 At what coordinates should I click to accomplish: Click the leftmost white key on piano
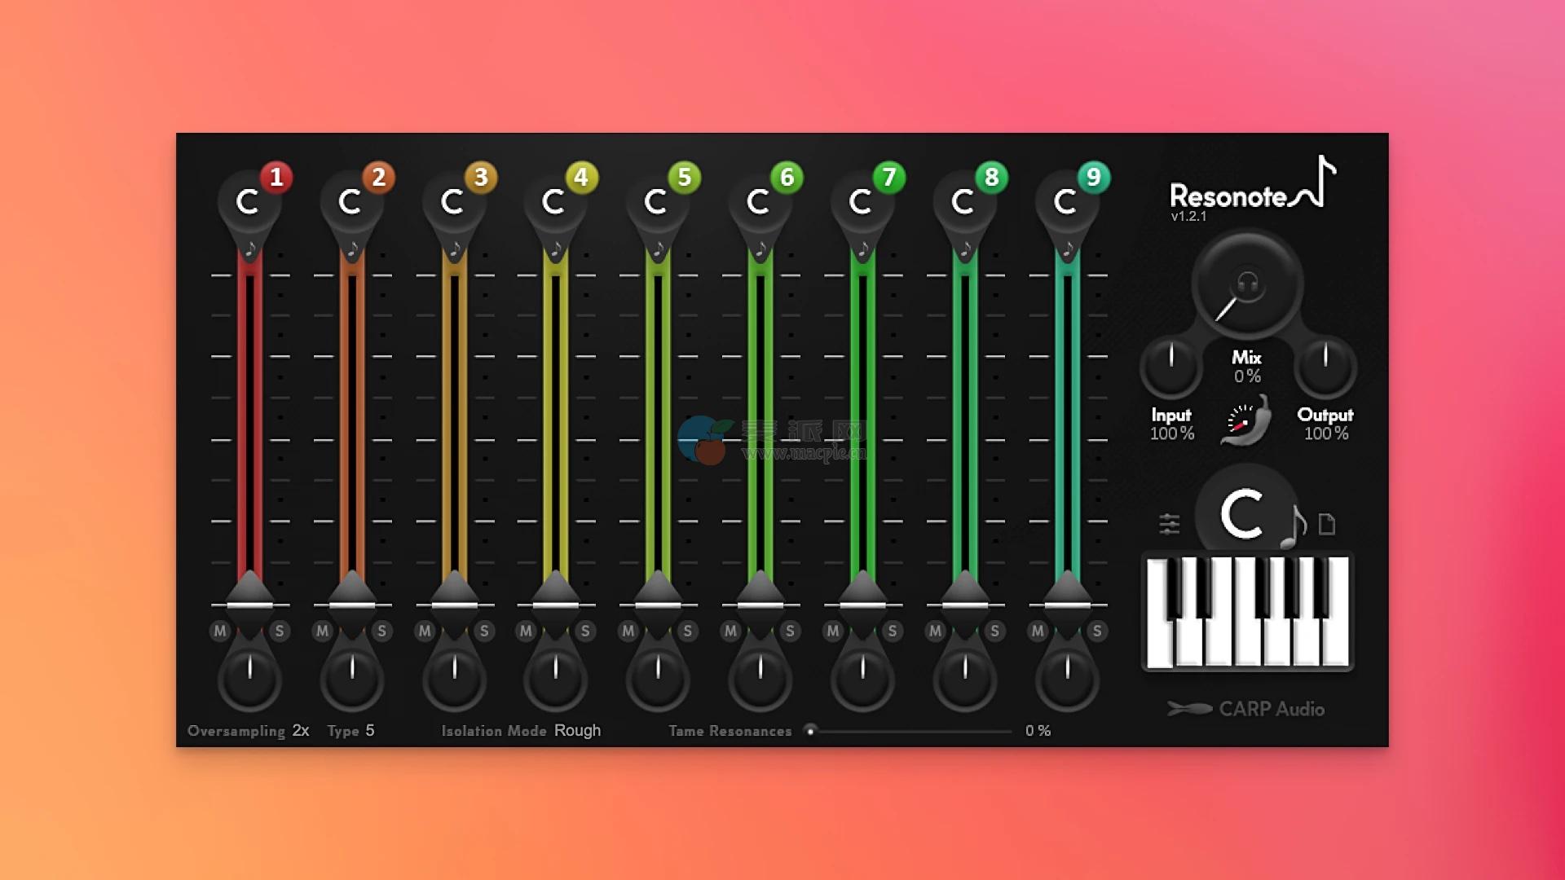(x=1159, y=640)
